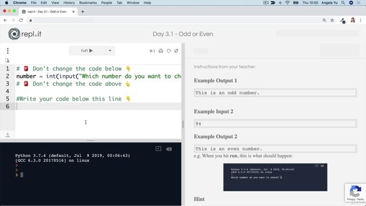Open the Chrome profile avatar

click(353, 21)
